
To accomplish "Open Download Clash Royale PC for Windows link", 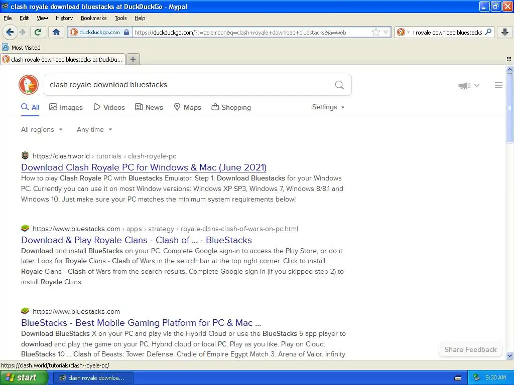I will tap(144, 167).
